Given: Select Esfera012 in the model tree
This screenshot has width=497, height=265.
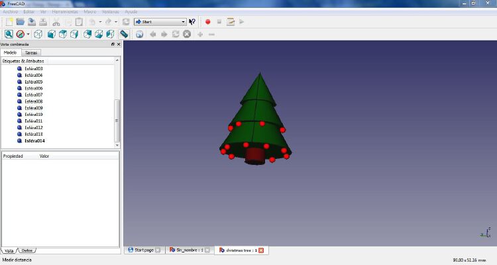Looking at the screenshot, I should 34,127.
